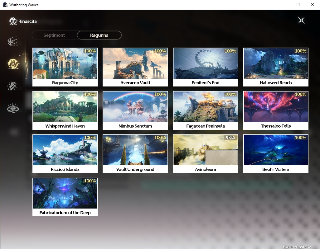Close the panel with the X-star icon
The width and height of the screenshot is (320, 249).
pyautogui.click(x=301, y=20)
